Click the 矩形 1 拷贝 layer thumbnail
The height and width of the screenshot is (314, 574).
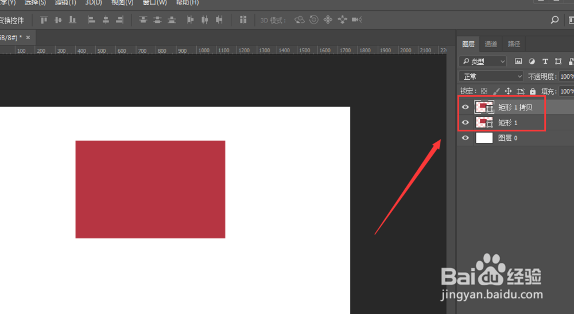pyautogui.click(x=484, y=107)
